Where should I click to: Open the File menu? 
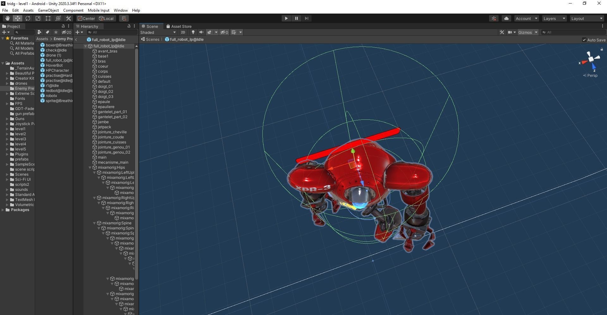[5, 10]
